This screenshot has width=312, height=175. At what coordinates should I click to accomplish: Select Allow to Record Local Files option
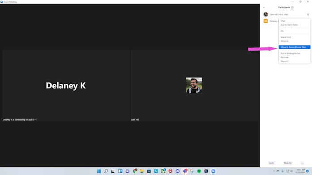295,47
